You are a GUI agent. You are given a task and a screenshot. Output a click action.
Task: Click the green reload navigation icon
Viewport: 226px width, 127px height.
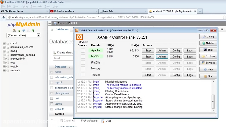[x=33, y=30]
